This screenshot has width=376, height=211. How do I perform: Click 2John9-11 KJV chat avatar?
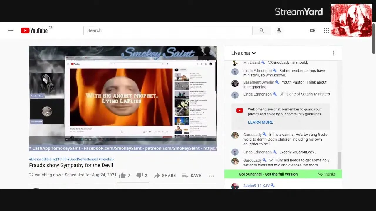click(235, 186)
